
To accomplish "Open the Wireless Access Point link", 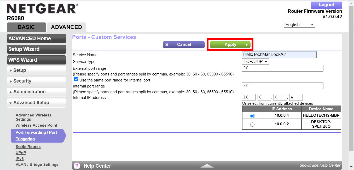I will pyautogui.click(x=37, y=125).
